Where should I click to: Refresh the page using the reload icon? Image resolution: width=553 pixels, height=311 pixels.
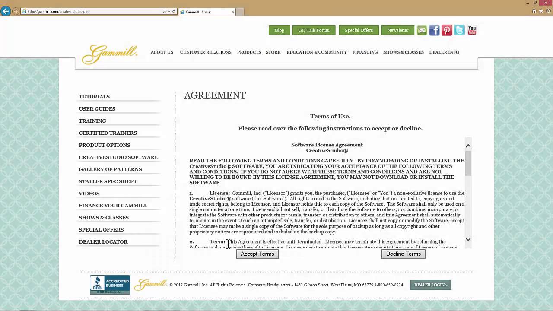174,12
